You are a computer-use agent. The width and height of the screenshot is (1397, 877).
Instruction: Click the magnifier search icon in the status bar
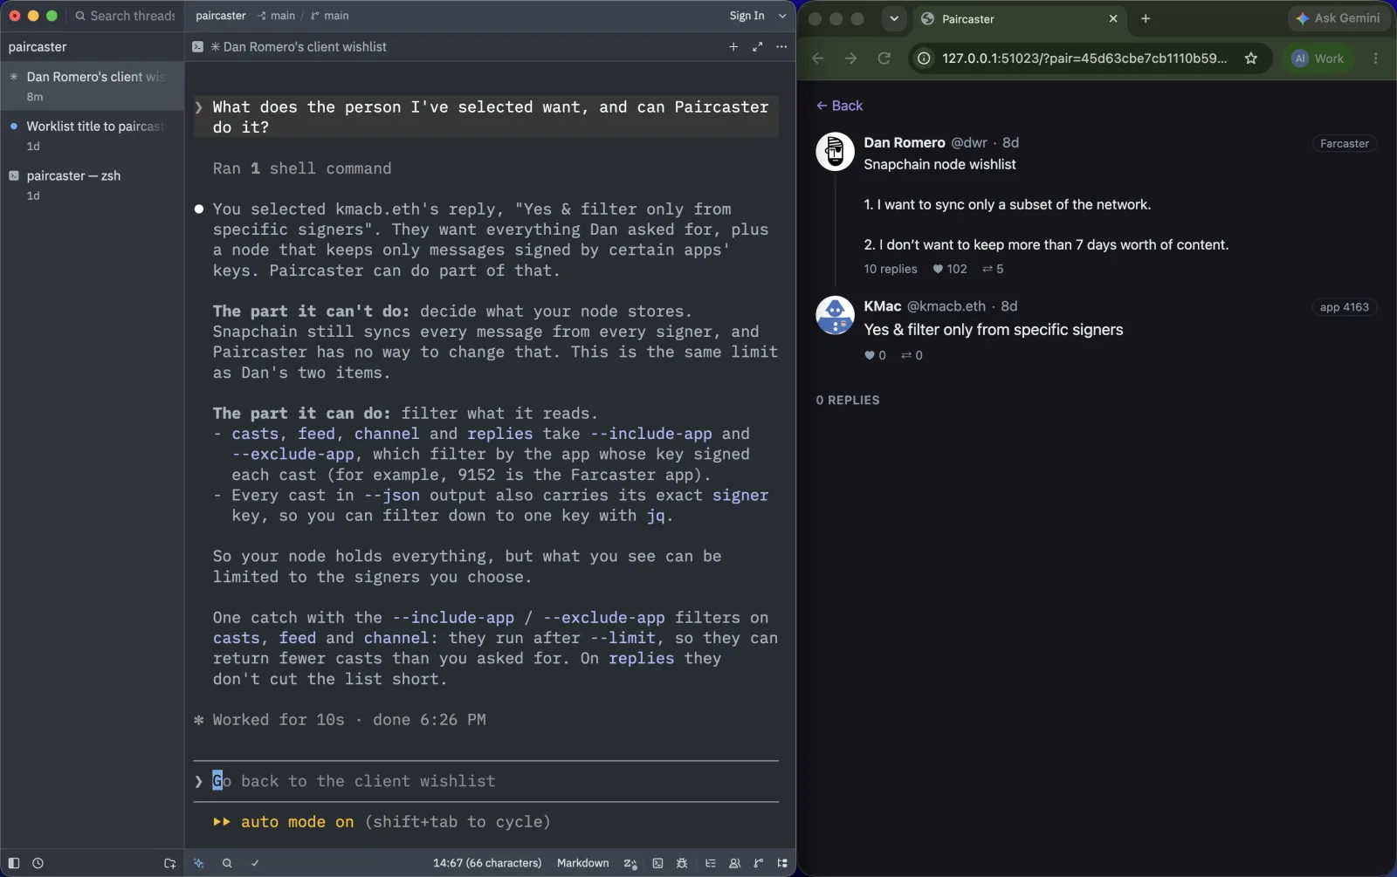[227, 863]
